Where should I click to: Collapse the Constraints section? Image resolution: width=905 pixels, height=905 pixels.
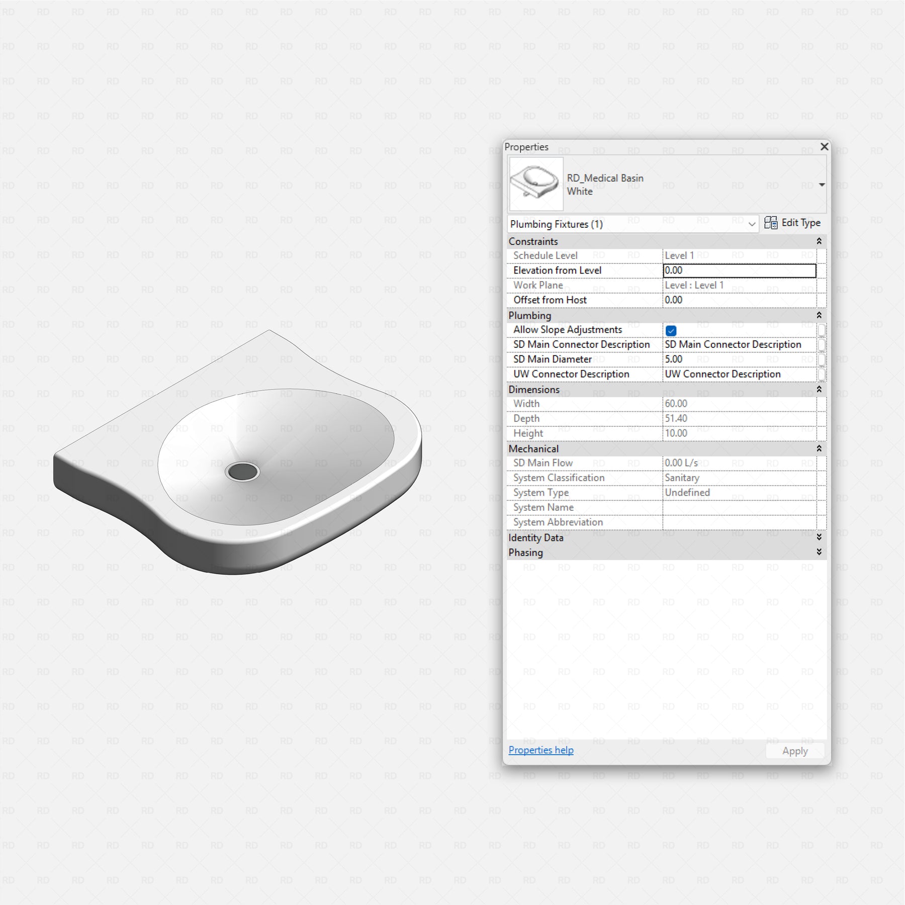[x=819, y=241]
